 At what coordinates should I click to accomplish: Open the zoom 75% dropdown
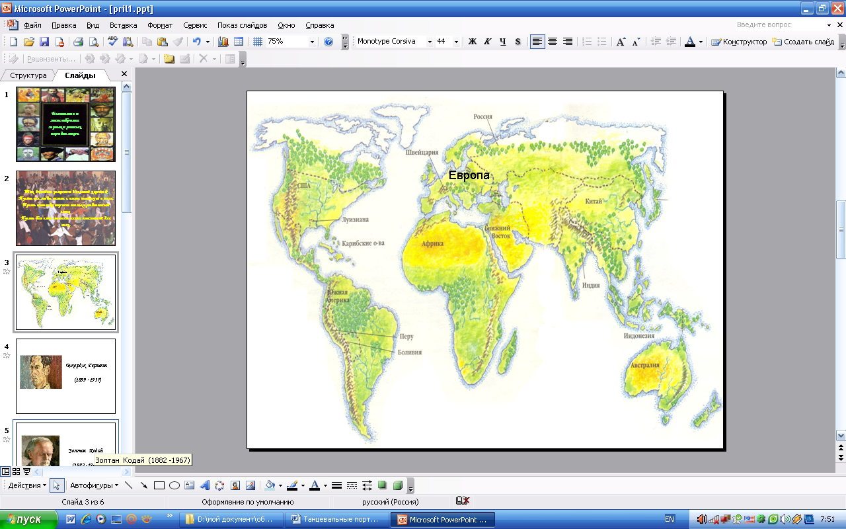pyautogui.click(x=312, y=42)
